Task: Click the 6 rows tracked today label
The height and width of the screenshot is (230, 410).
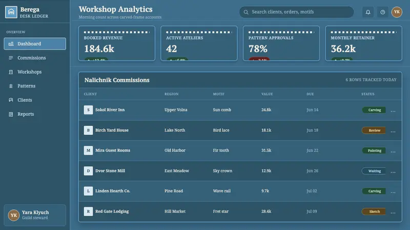Action: (371, 80)
